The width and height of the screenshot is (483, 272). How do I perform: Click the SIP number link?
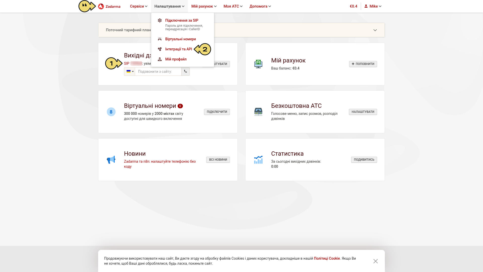[133, 63]
